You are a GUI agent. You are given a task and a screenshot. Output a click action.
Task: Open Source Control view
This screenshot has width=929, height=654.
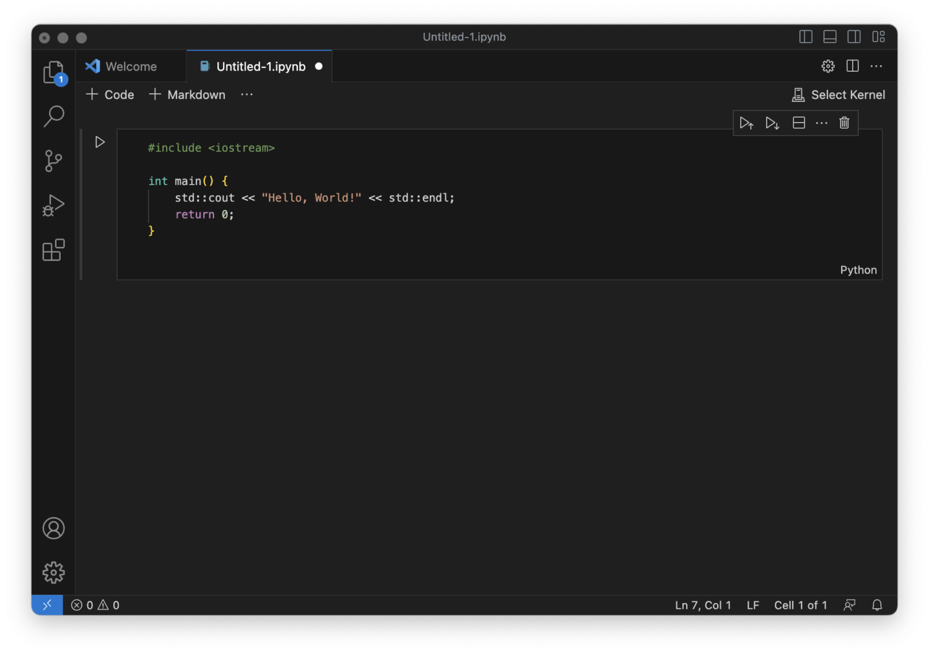pos(53,160)
